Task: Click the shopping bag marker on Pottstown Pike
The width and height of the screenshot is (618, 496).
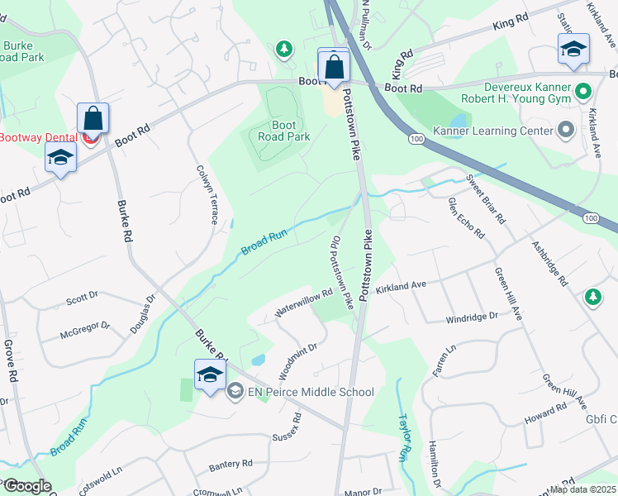Action: (334, 68)
